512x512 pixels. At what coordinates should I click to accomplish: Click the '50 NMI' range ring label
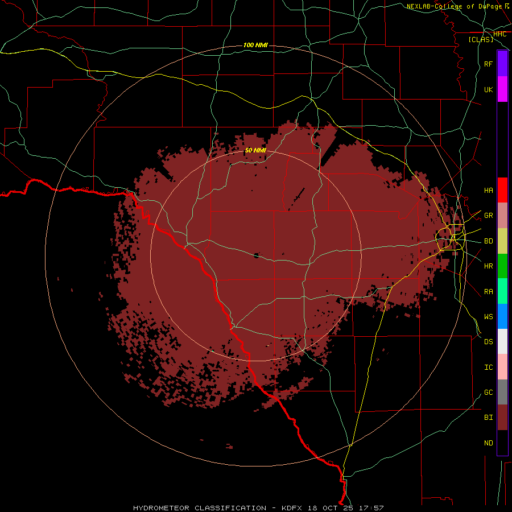255,150
